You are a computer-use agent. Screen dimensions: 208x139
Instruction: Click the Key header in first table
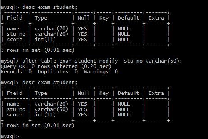104,18
